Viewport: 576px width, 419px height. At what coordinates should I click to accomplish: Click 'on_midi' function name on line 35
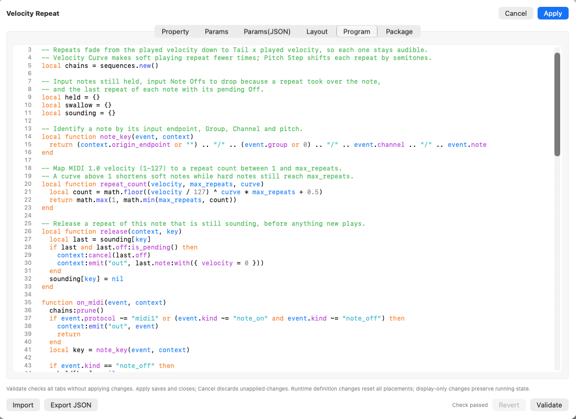(90, 303)
